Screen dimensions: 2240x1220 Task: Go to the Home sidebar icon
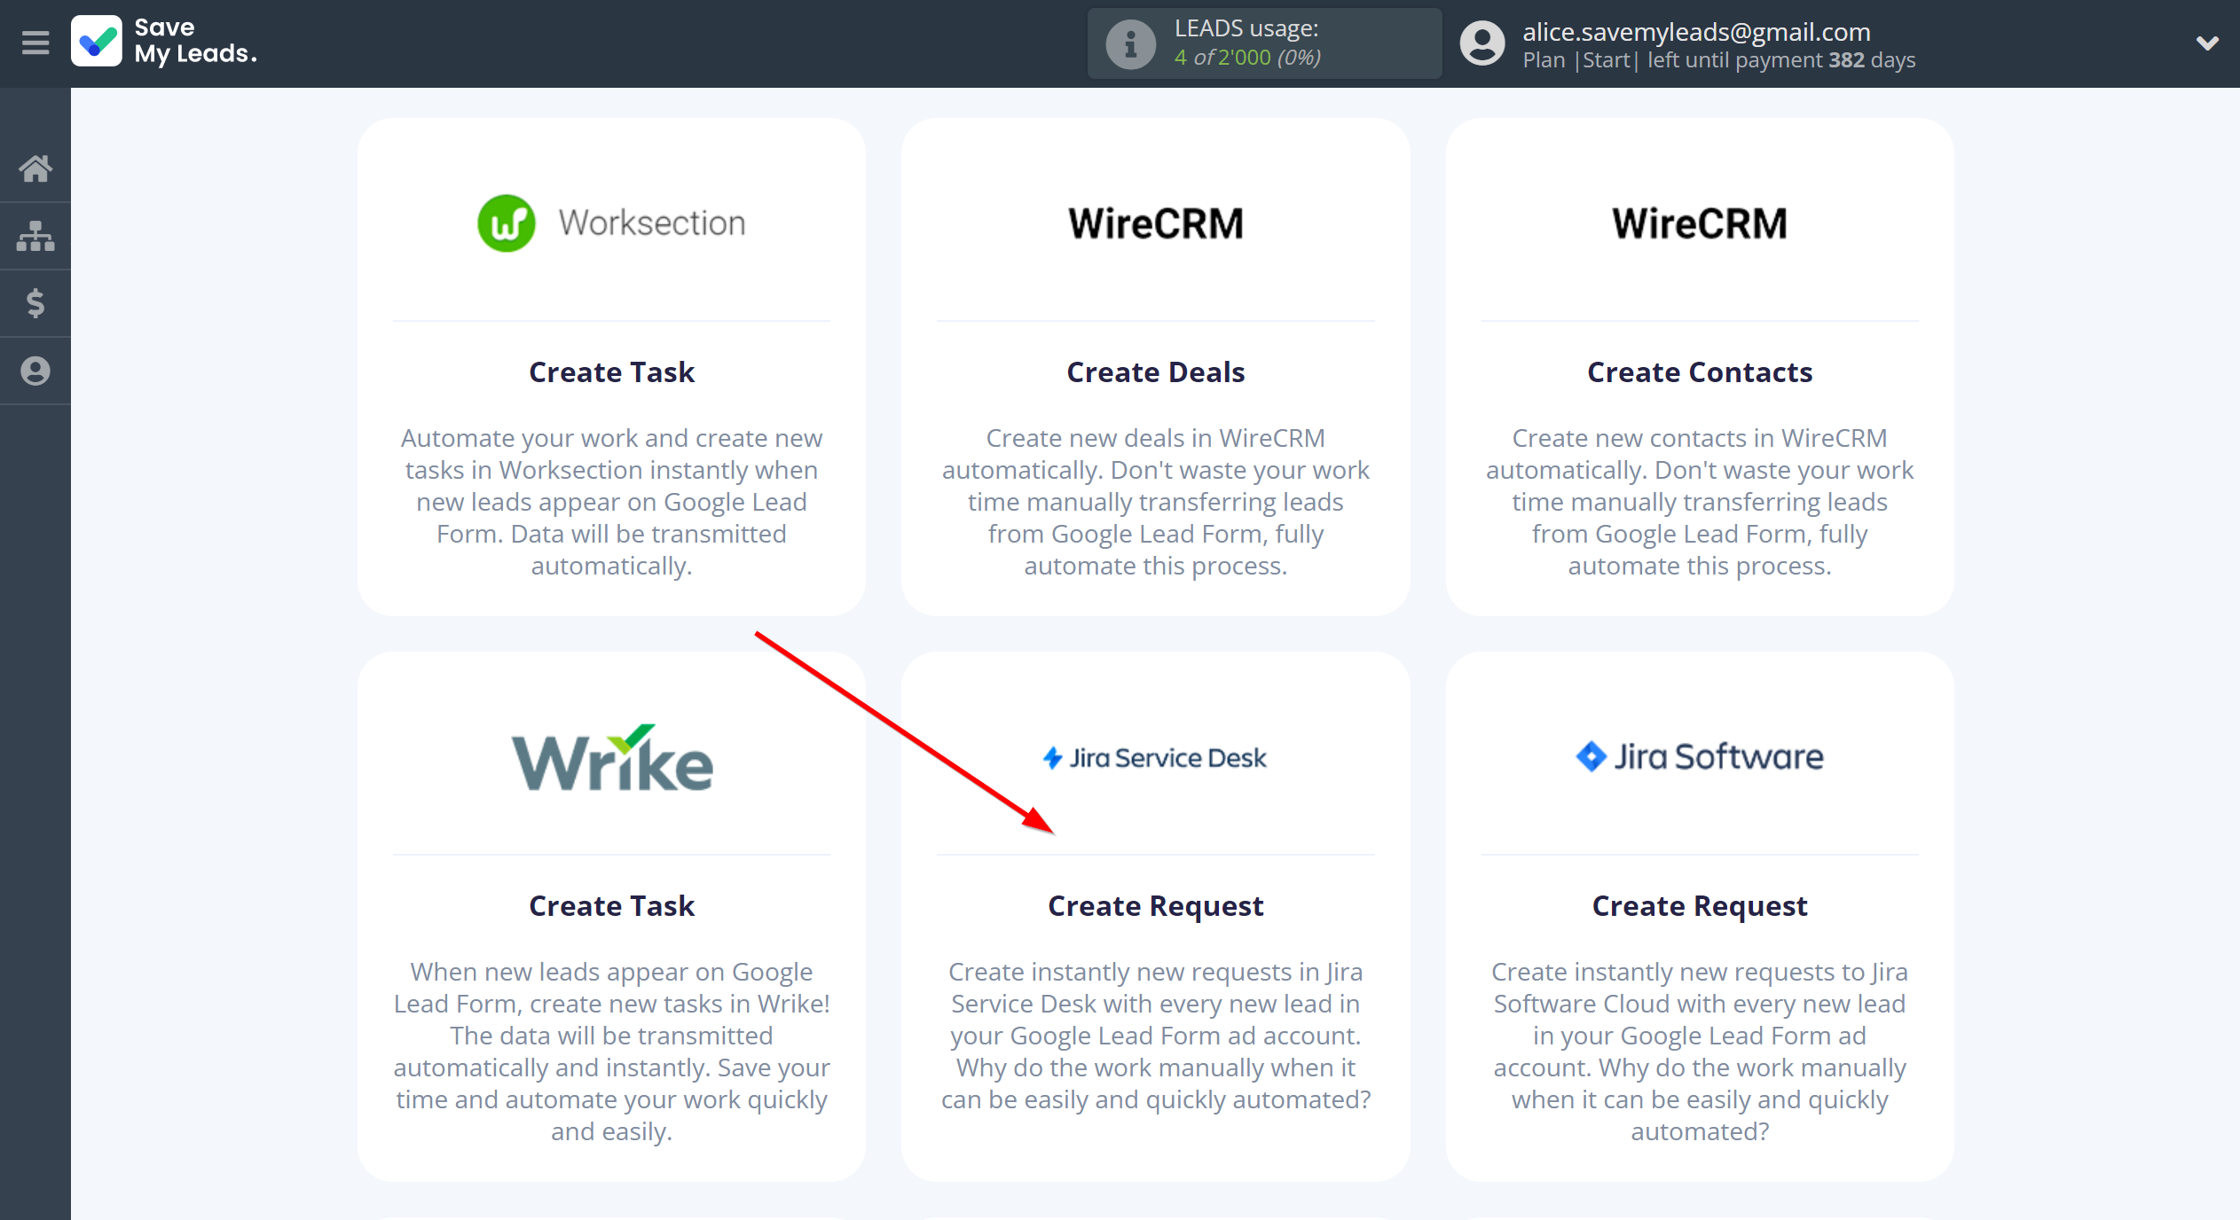pos(35,168)
